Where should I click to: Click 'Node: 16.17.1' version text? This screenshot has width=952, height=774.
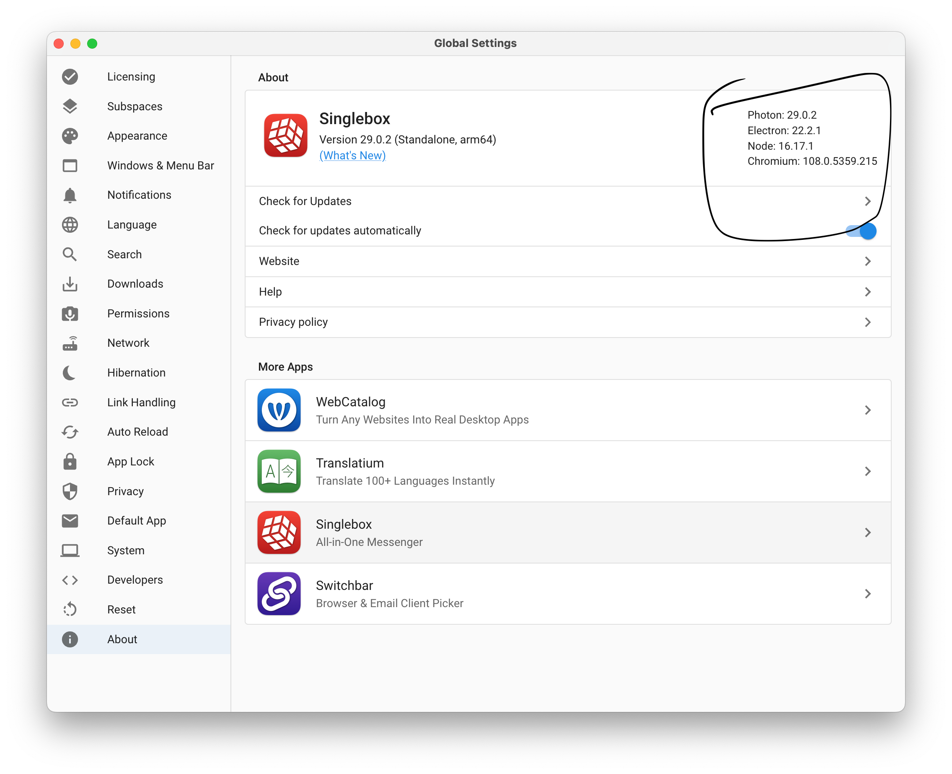(781, 146)
